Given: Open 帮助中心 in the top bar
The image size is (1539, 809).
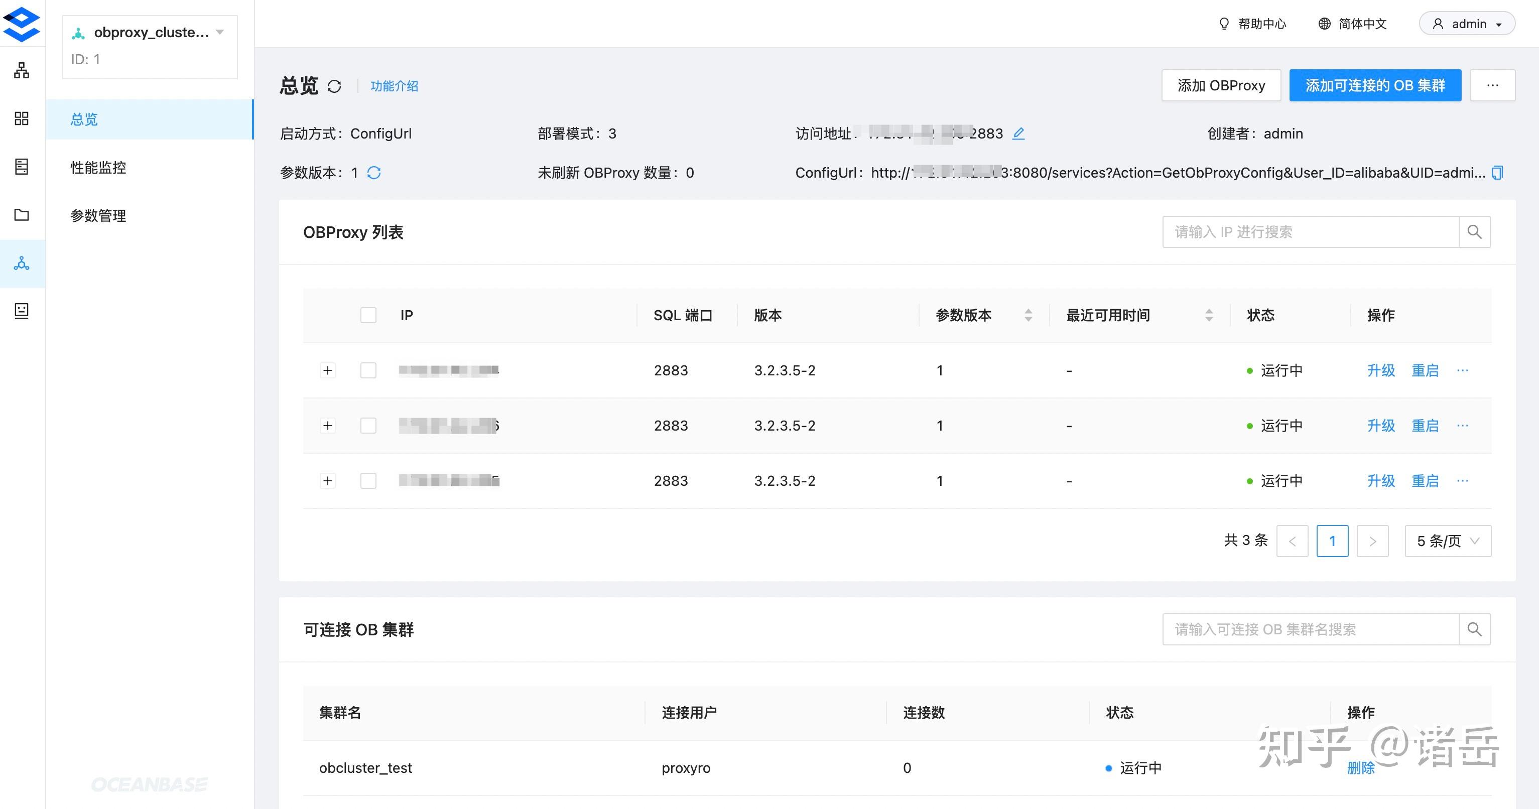Looking at the screenshot, I should (x=1252, y=24).
